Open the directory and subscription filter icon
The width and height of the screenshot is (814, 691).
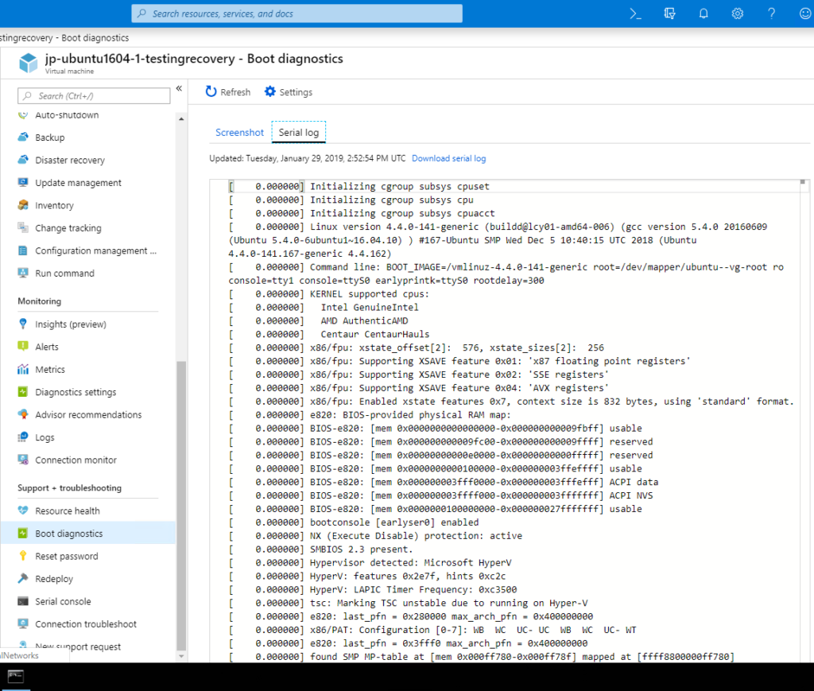[669, 14]
